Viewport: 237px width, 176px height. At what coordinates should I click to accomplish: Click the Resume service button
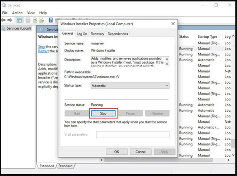point(157,113)
